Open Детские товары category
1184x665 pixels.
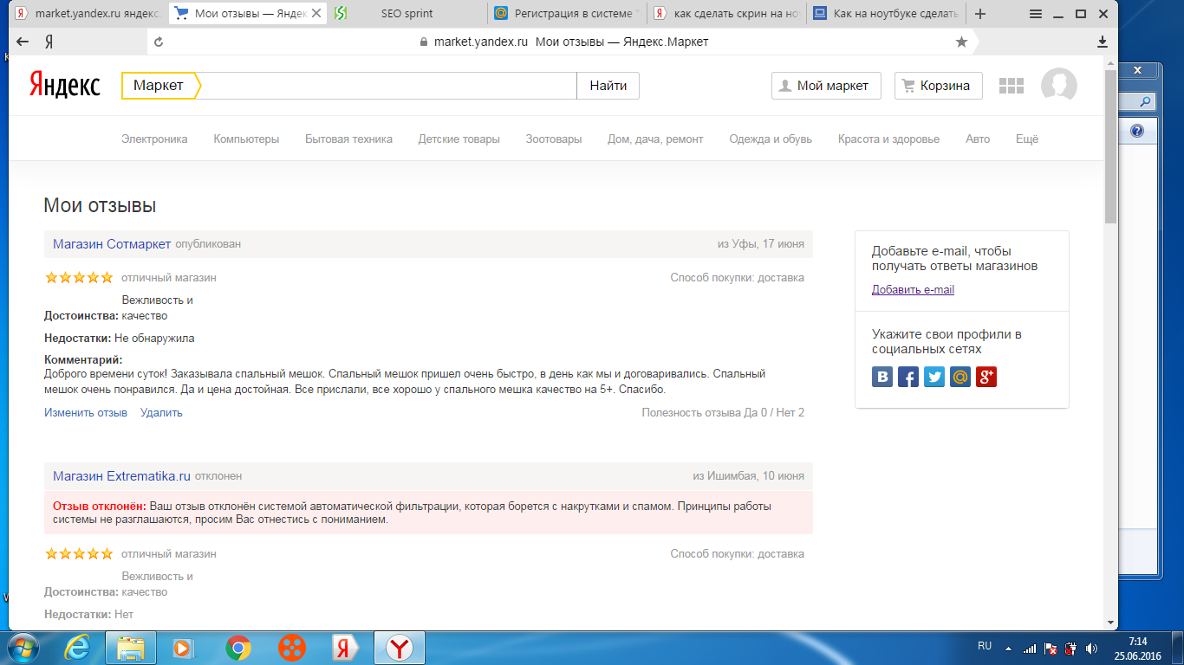pos(459,139)
